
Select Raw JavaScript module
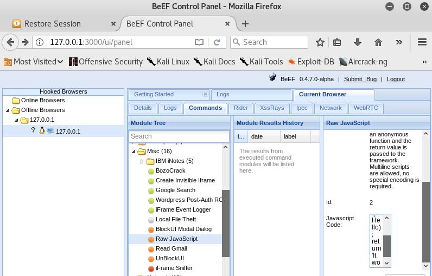(x=176, y=239)
